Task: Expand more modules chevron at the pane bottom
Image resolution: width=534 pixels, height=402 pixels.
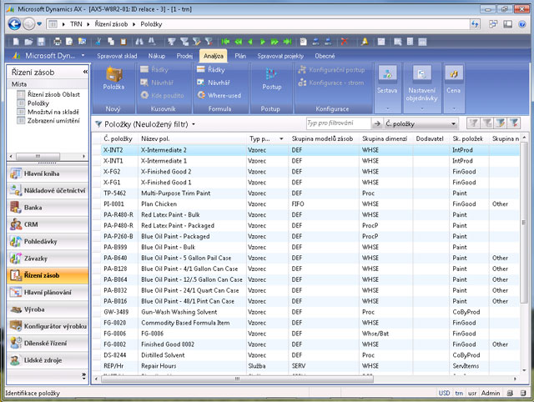Action: tap(83, 375)
